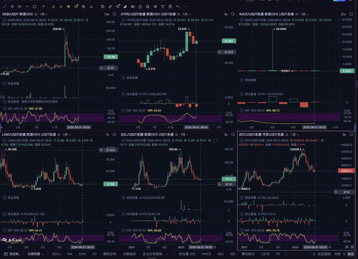Image resolution: width=358 pixels, height=259 pixels.
Task: Click the copy layout icon in toolbar
Action: click(103, 6)
